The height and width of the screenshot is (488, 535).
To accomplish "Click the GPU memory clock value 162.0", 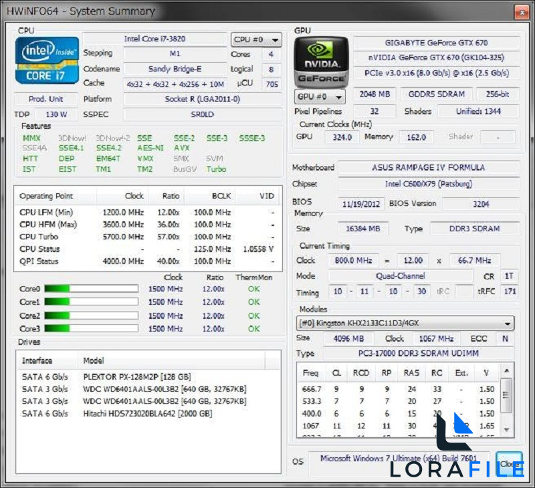I will coord(416,138).
